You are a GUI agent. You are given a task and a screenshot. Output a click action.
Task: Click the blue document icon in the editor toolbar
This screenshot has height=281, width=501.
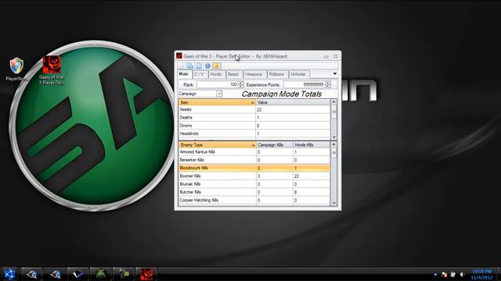coord(199,66)
